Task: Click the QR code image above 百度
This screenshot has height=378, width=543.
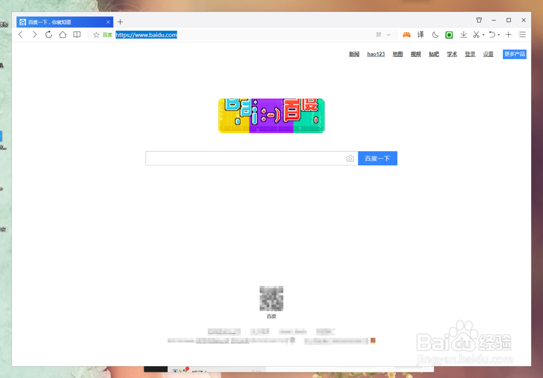Action: (x=271, y=298)
